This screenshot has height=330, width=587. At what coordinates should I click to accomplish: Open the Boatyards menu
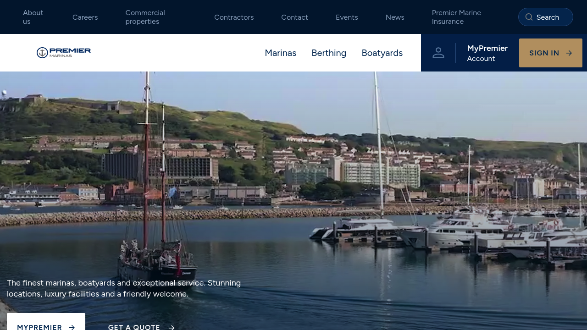382,53
